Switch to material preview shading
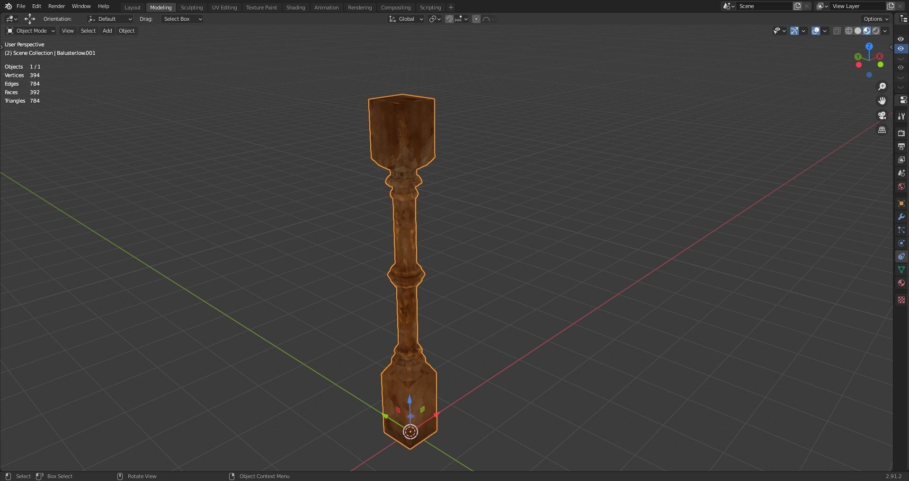Viewport: 909px width, 481px height. 867,31
